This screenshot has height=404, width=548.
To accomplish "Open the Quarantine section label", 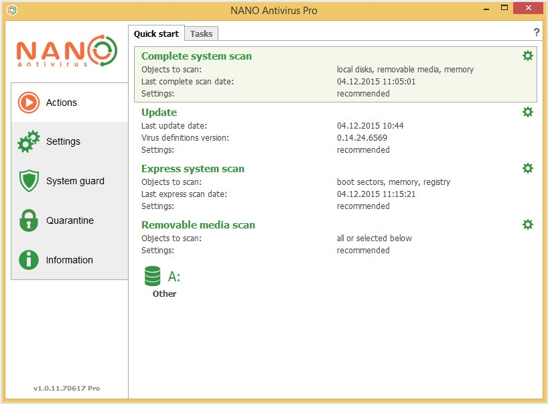I will point(70,220).
